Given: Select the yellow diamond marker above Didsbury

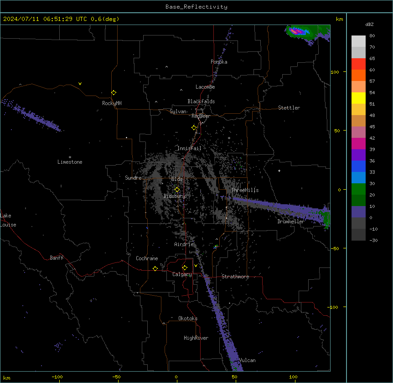Looking at the screenshot, I should pos(177,190).
